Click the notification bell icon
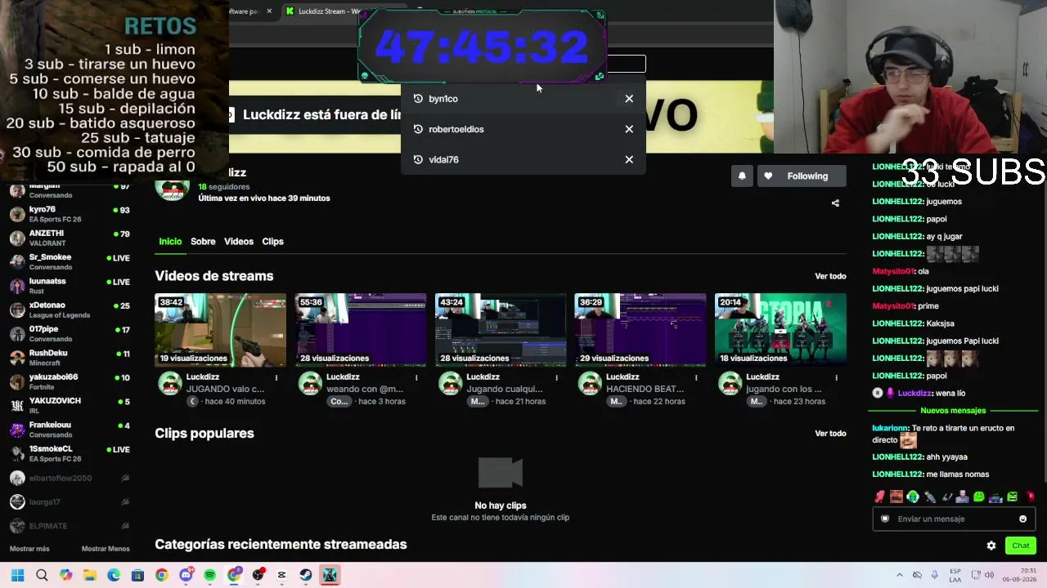Viewport: 1047px width, 588px height. [x=742, y=176]
